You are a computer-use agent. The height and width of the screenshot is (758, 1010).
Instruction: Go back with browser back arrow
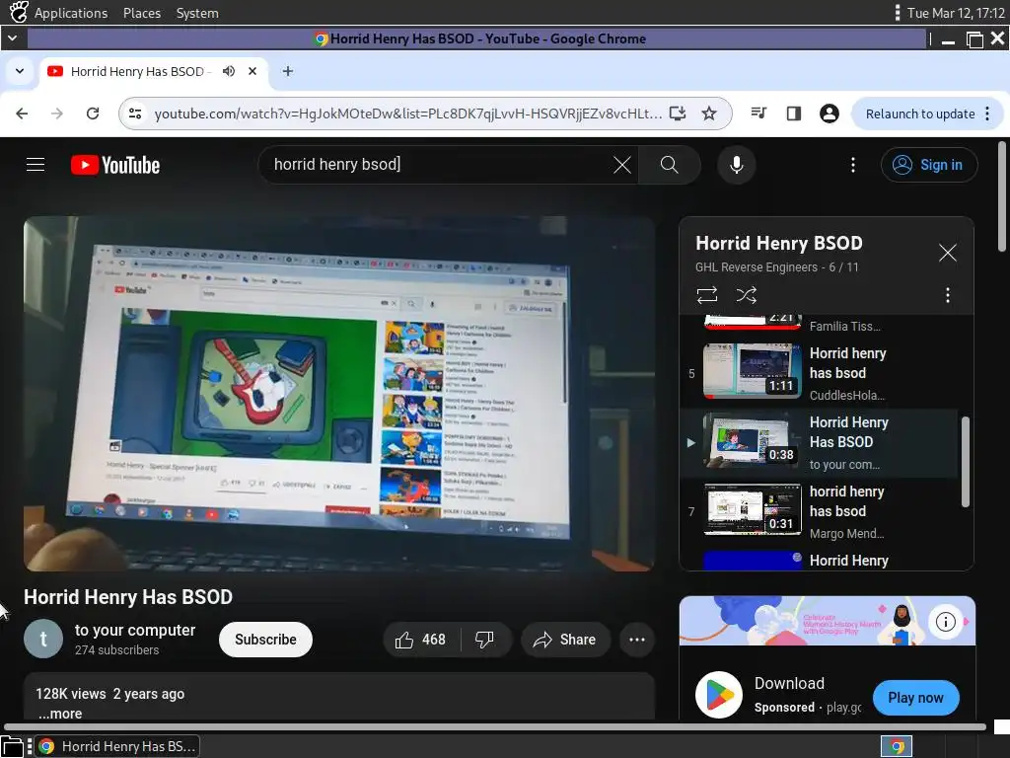coord(22,114)
